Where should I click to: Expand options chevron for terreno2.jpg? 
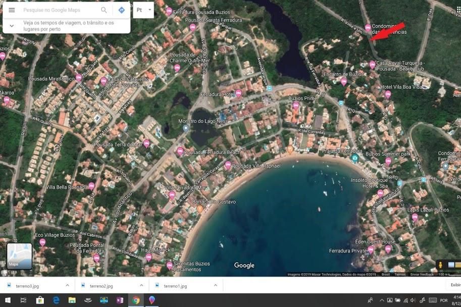[x=141, y=285]
